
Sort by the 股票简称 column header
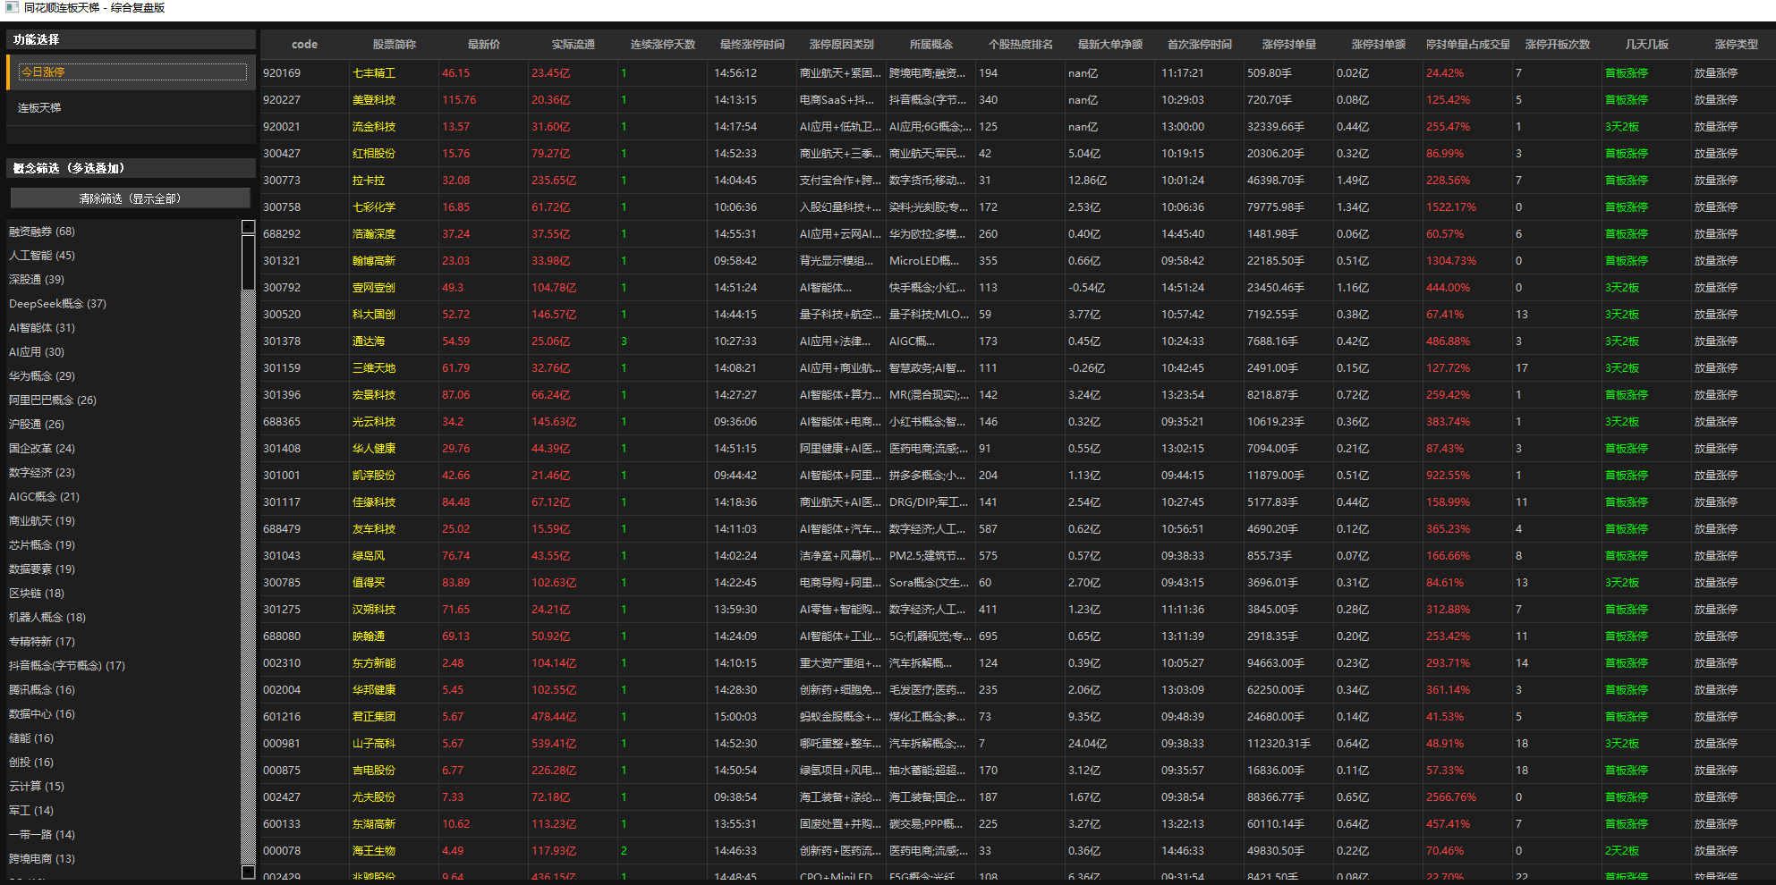point(394,45)
